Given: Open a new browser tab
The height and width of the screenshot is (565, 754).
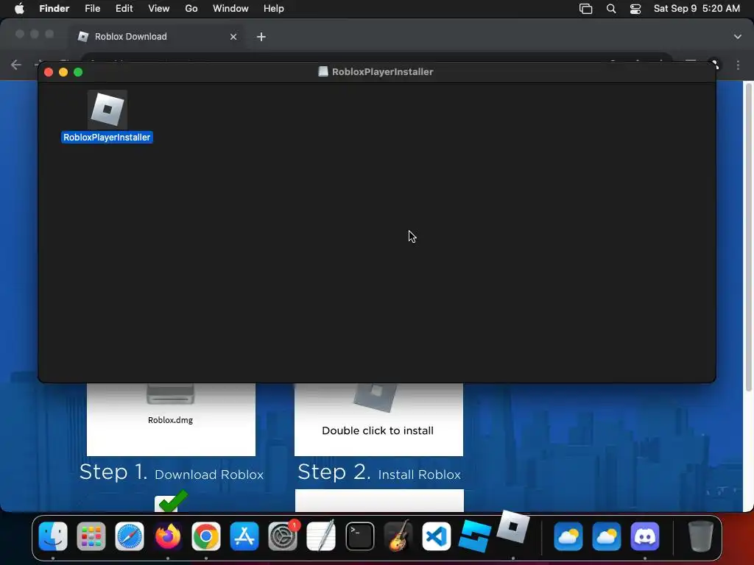Looking at the screenshot, I should [x=261, y=37].
